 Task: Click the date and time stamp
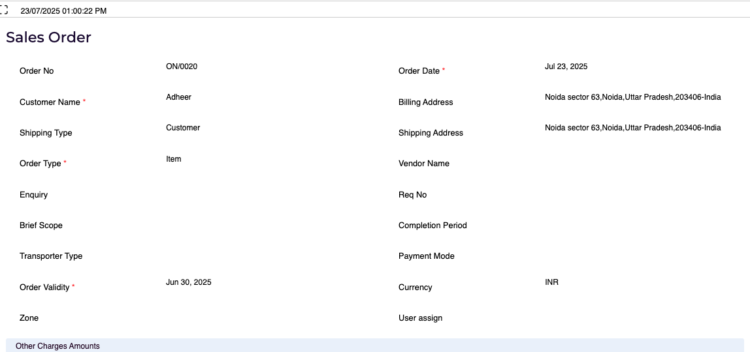point(63,11)
